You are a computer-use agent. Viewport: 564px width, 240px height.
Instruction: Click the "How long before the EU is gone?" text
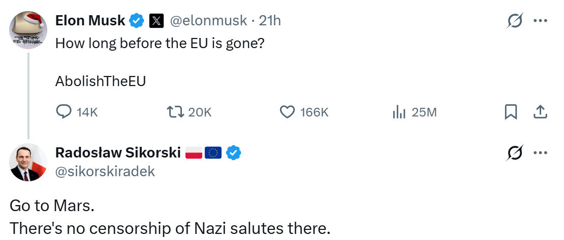click(160, 43)
